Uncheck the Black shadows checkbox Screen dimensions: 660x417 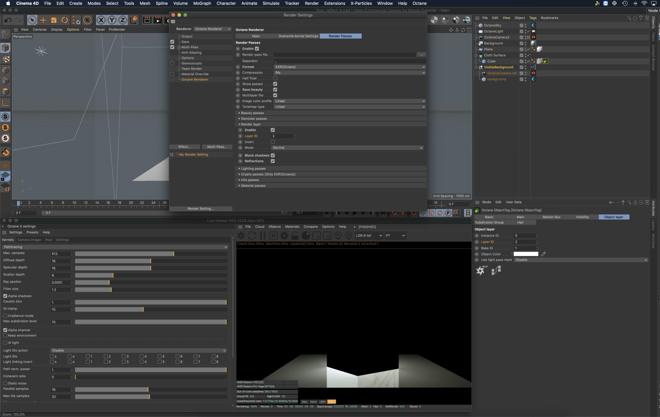coord(273,155)
